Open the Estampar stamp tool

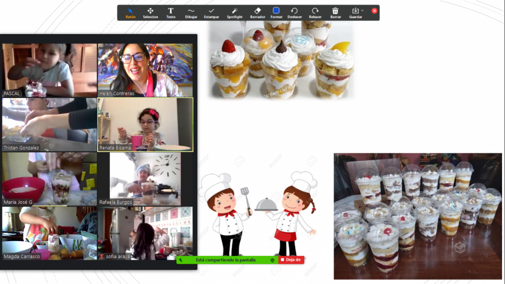click(212, 12)
